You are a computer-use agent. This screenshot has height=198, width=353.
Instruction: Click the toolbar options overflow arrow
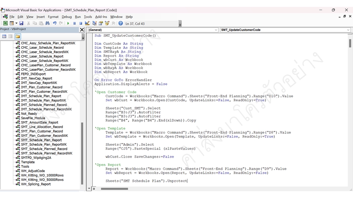point(180,23)
